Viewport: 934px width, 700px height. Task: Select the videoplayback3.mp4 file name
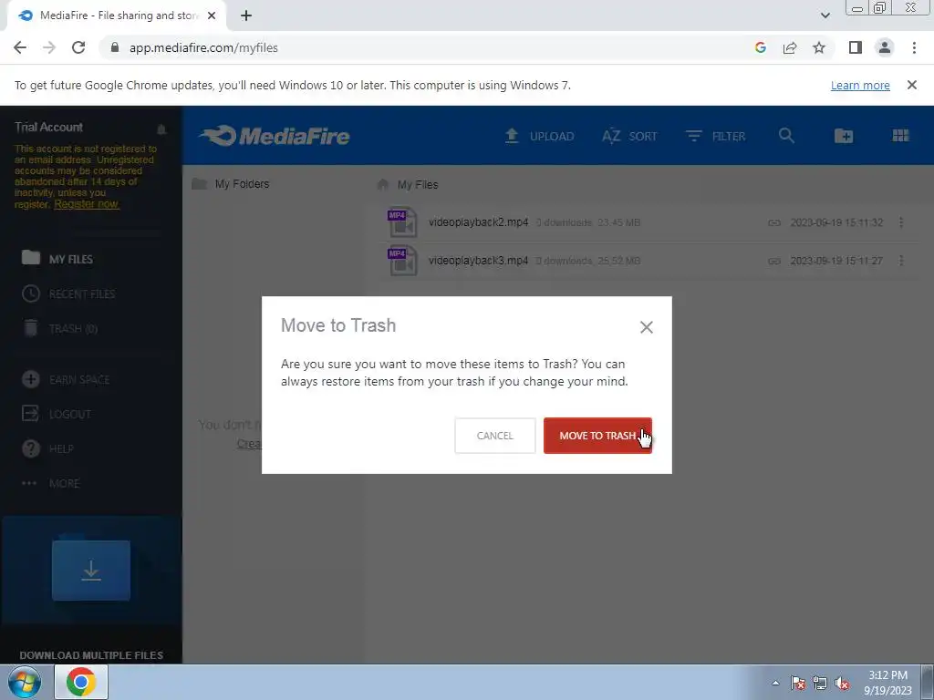coord(478,260)
